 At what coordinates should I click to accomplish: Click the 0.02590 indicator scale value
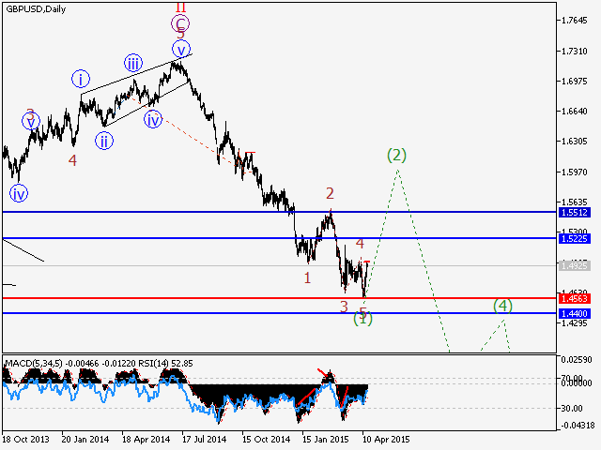pos(577,360)
